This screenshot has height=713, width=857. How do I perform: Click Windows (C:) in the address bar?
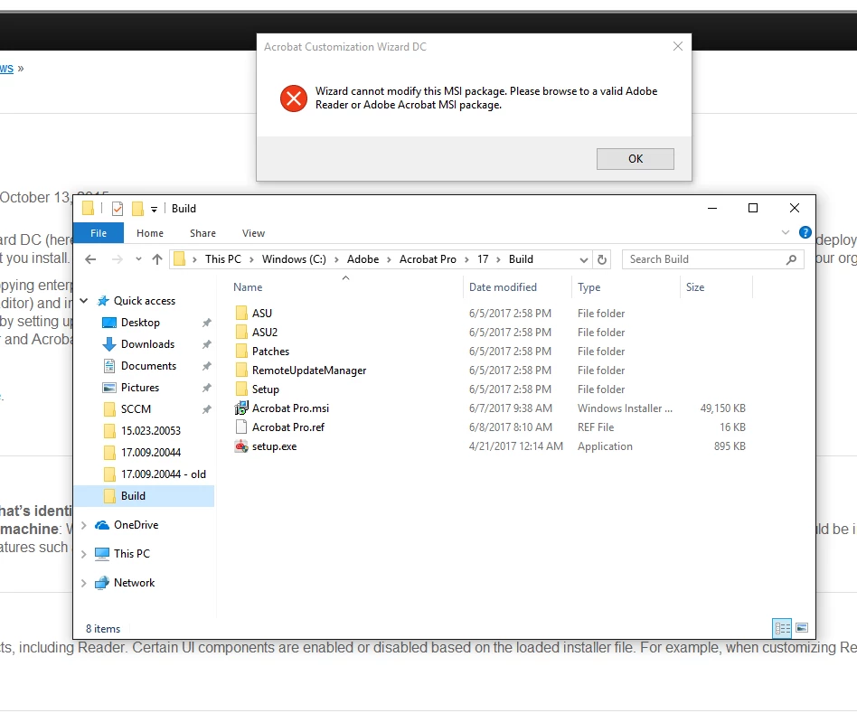click(294, 259)
